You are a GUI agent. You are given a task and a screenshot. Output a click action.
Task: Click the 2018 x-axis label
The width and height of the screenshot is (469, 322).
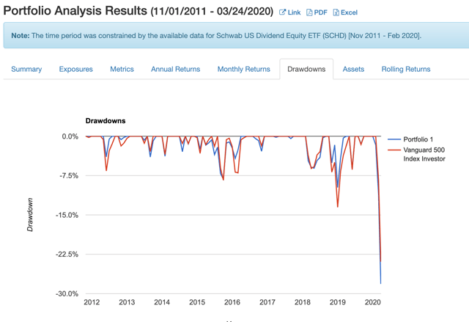tap(303, 302)
